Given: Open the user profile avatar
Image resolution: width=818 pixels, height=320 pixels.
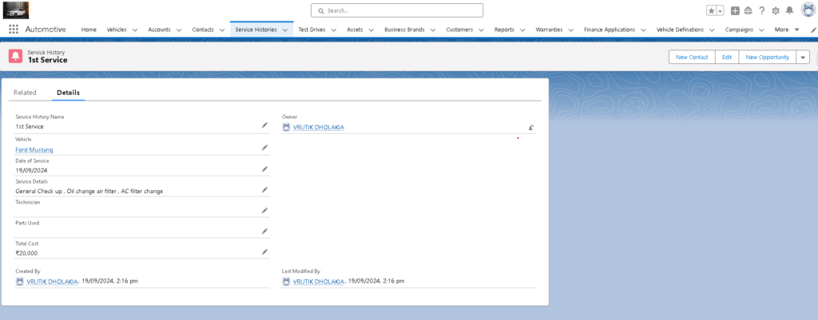Looking at the screenshot, I should [x=808, y=10].
